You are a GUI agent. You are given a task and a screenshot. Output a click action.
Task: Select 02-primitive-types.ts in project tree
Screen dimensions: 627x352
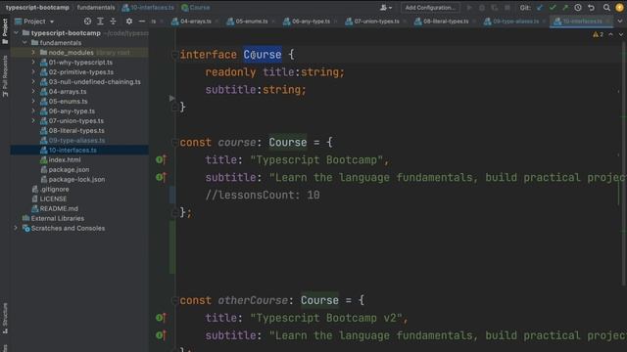(x=81, y=71)
